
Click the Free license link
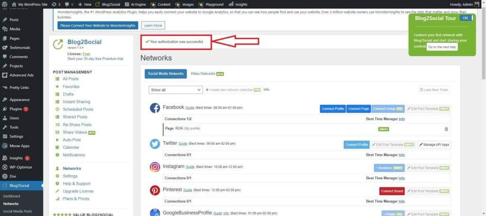coord(86,54)
